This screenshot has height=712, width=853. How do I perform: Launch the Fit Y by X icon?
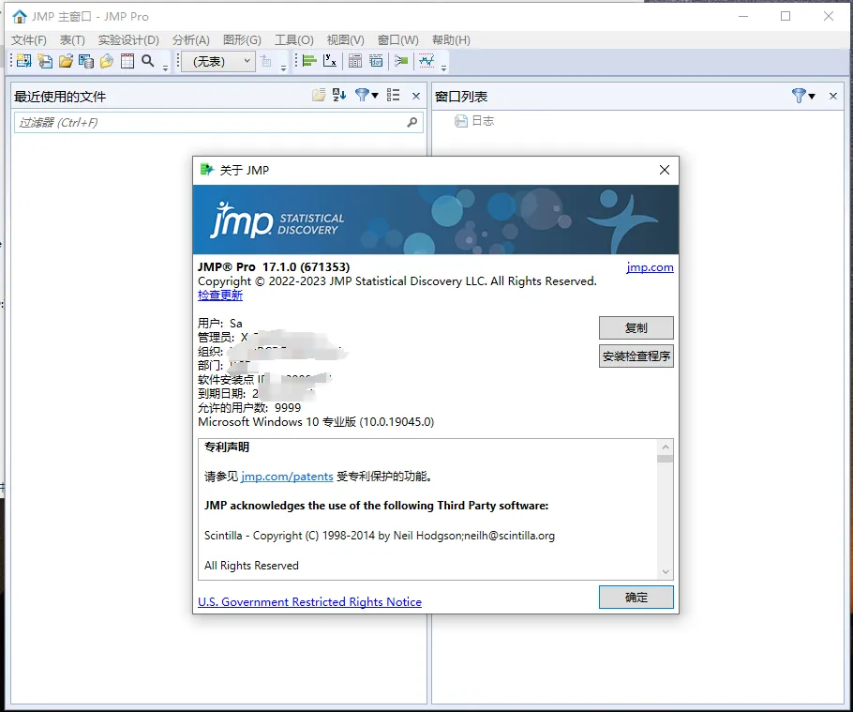[x=330, y=61]
